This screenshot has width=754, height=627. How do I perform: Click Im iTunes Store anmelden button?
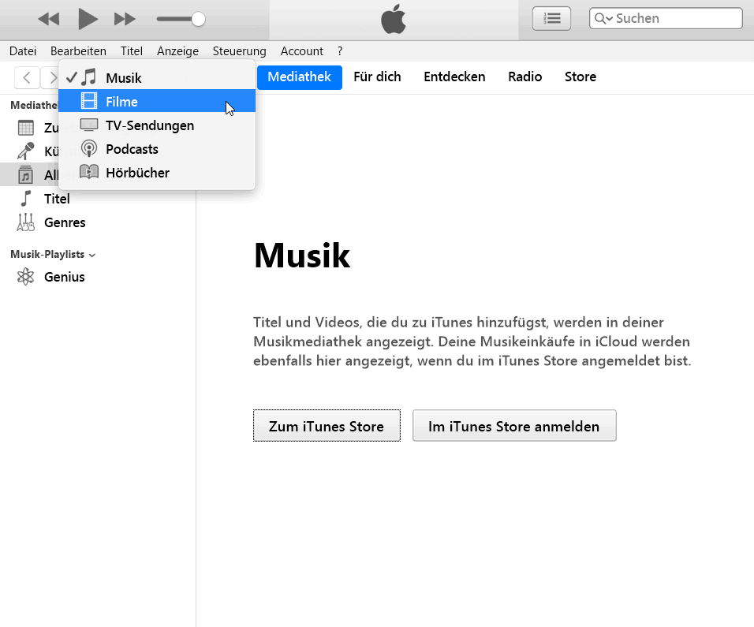tap(514, 426)
